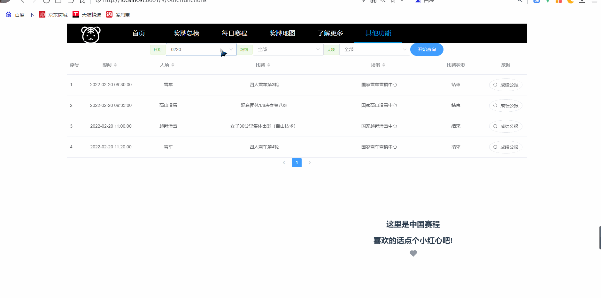Click the heart icon to like the page

point(413,253)
